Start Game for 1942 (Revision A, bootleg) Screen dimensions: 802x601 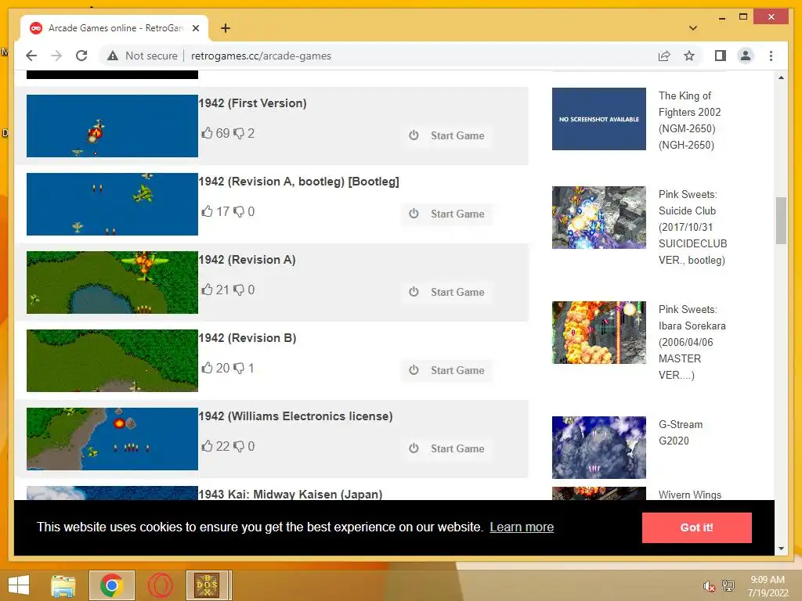[446, 214]
